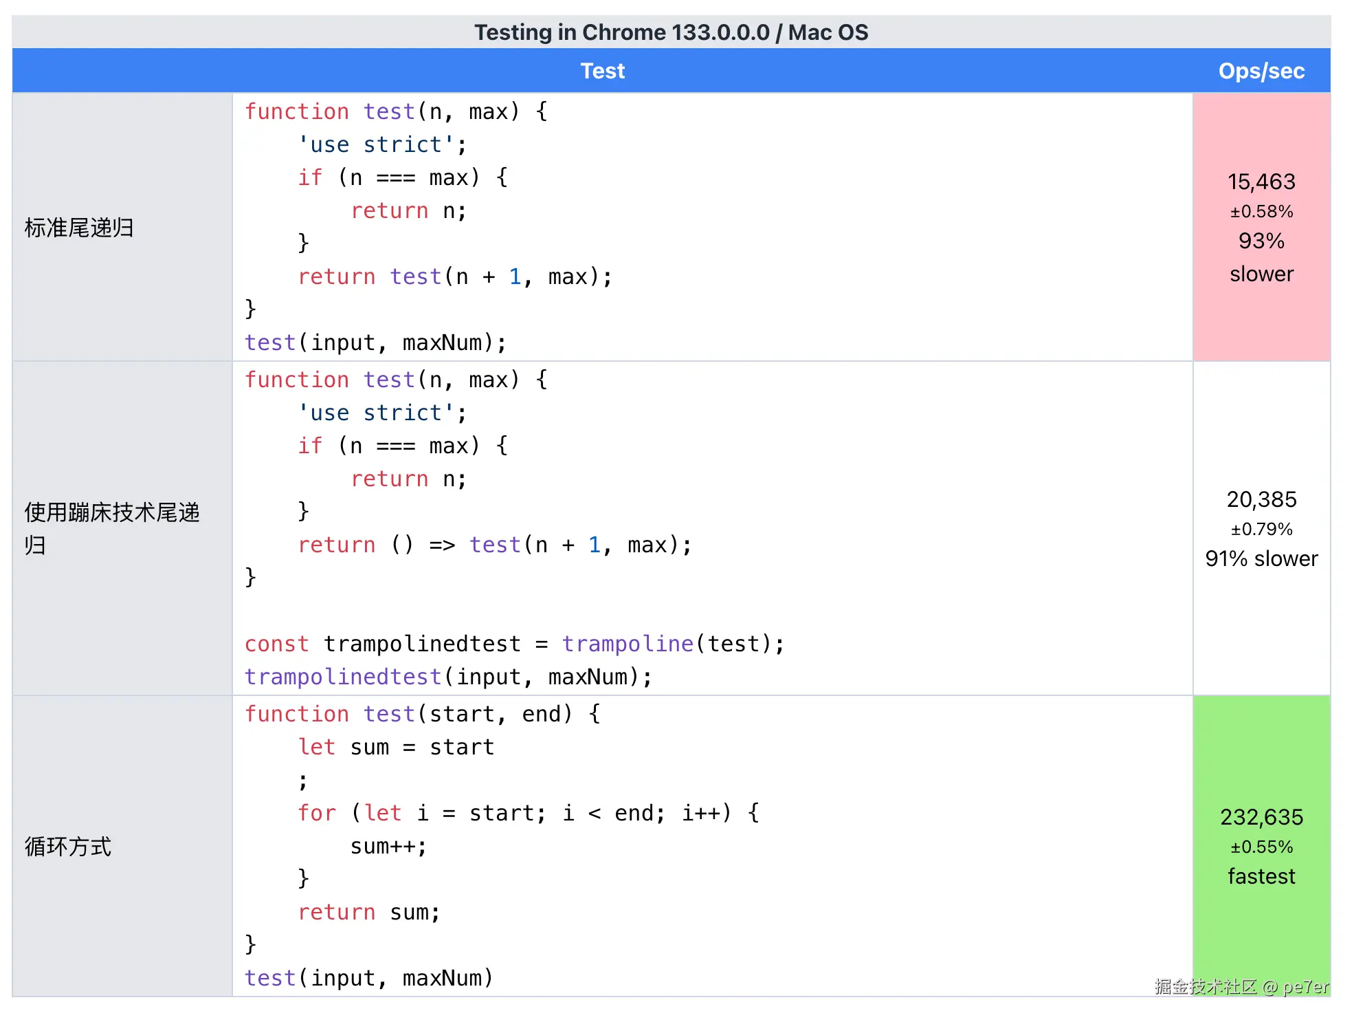Select the 循环方式 row label
Image resolution: width=1354 pixels, height=1022 pixels.
coord(68,846)
